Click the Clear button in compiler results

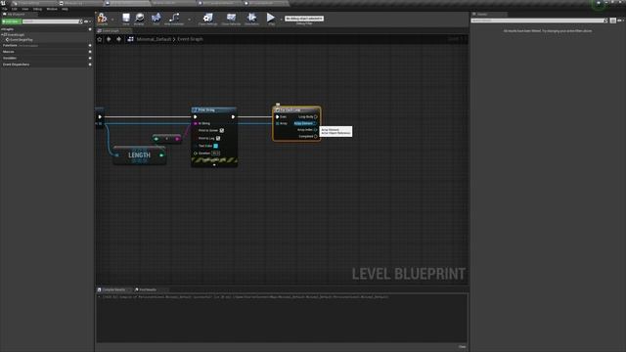[x=462, y=347]
